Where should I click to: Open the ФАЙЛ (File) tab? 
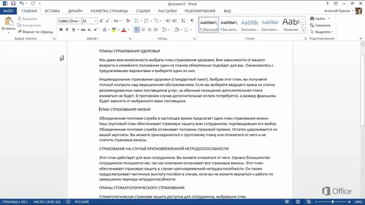click(x=9, y=11)
